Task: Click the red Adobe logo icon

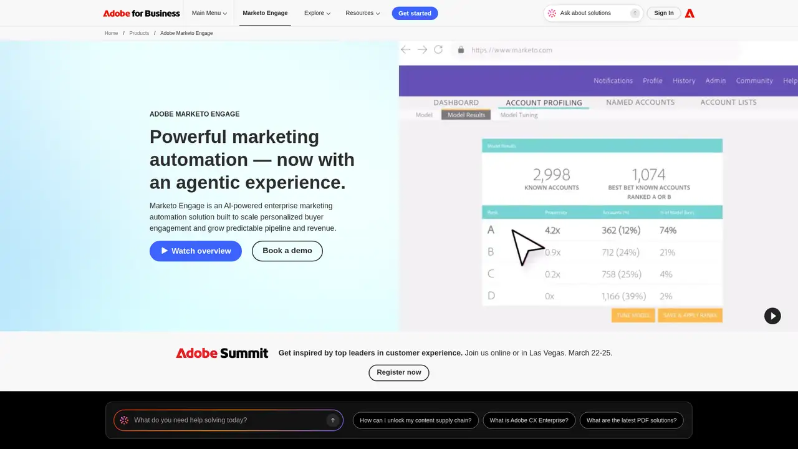Action: point(690,13)
